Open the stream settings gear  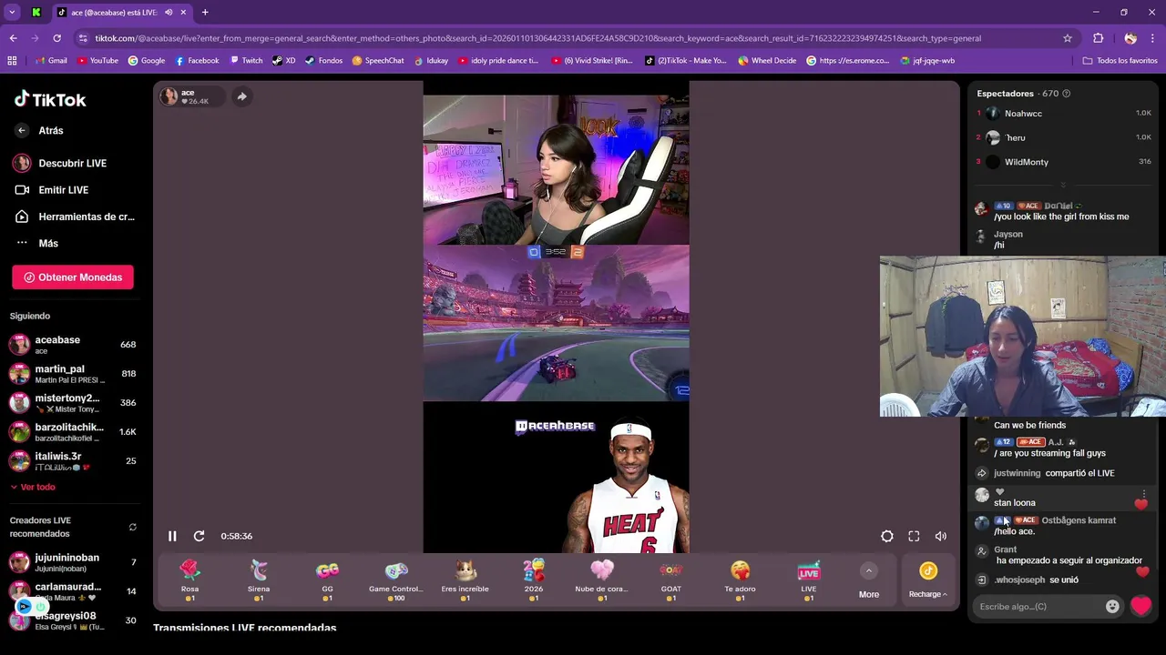[x=886, y=536]
